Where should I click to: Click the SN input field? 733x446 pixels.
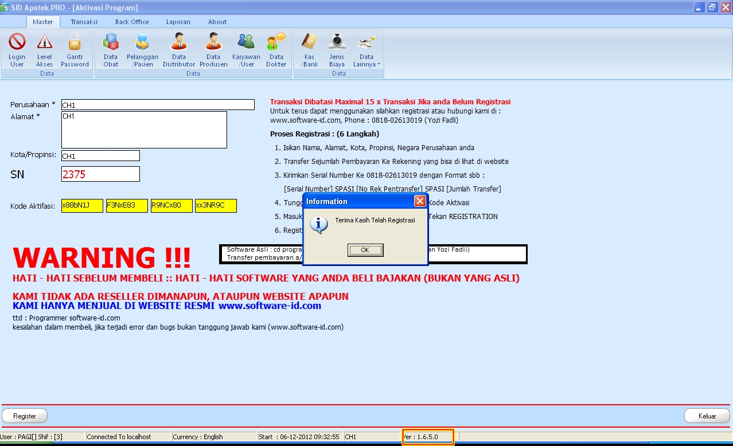pos(100,174)
